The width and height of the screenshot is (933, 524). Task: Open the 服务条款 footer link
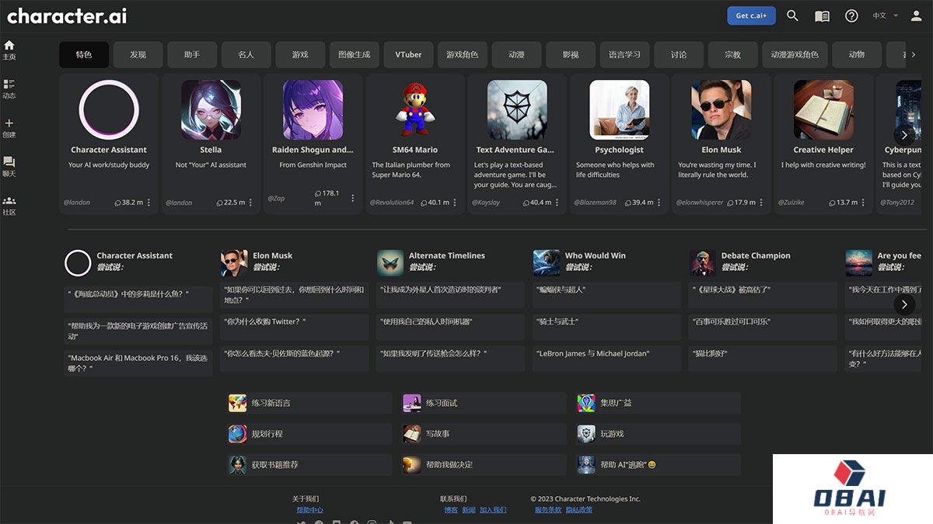(548, 510)
